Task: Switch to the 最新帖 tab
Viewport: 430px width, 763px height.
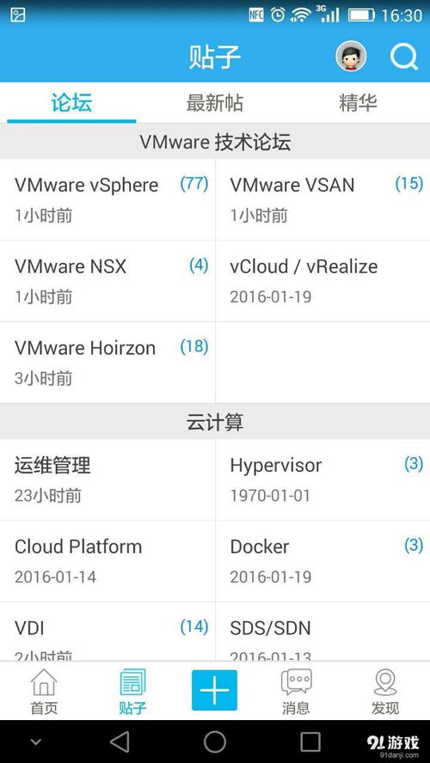Action: tap(215, 103)
